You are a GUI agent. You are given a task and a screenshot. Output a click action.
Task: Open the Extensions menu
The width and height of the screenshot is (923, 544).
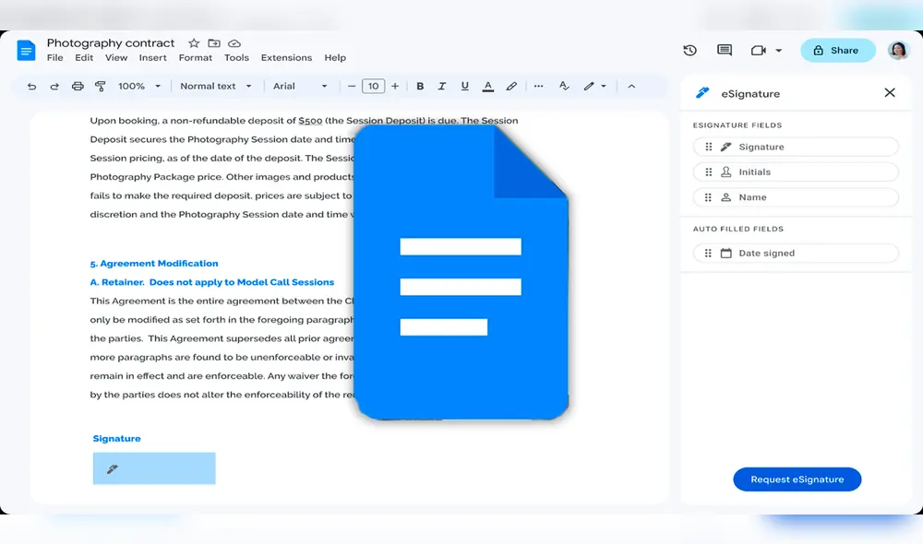point(286,57)
